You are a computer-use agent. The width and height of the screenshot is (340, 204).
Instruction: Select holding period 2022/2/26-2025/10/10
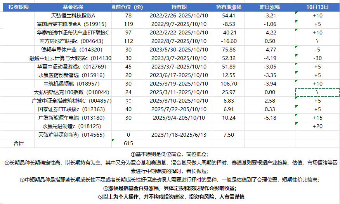tap(179, 16)
